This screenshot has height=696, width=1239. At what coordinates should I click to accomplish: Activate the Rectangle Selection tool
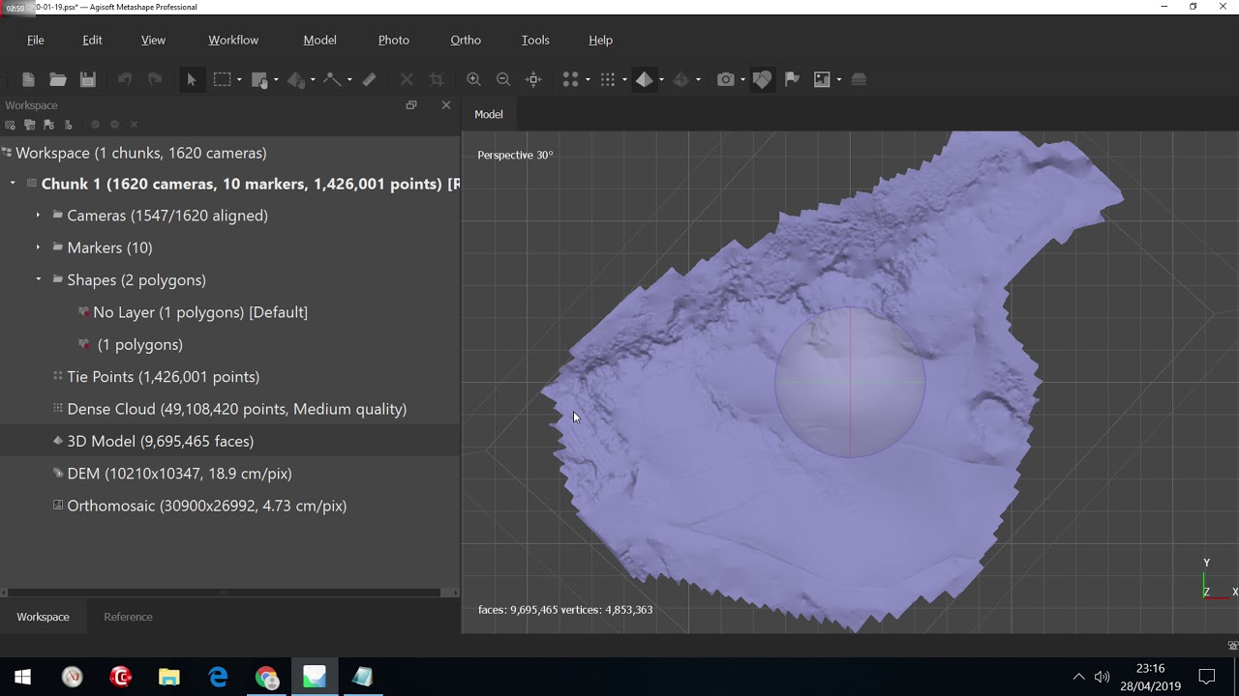click(x=222, y=79)
